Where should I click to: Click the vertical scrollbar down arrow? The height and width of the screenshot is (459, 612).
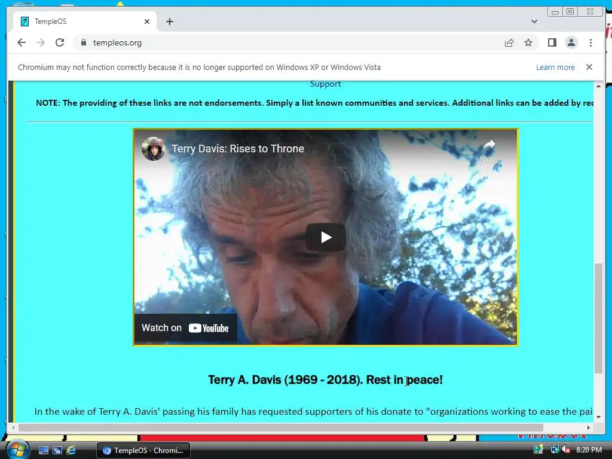[x=598, y=417]
